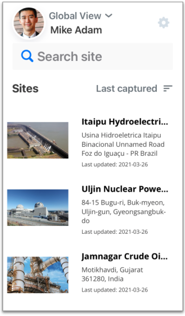185x316 pixels.
Task: Select the Jamnagar Crude Oi... site title
Action: coord(125,257)
